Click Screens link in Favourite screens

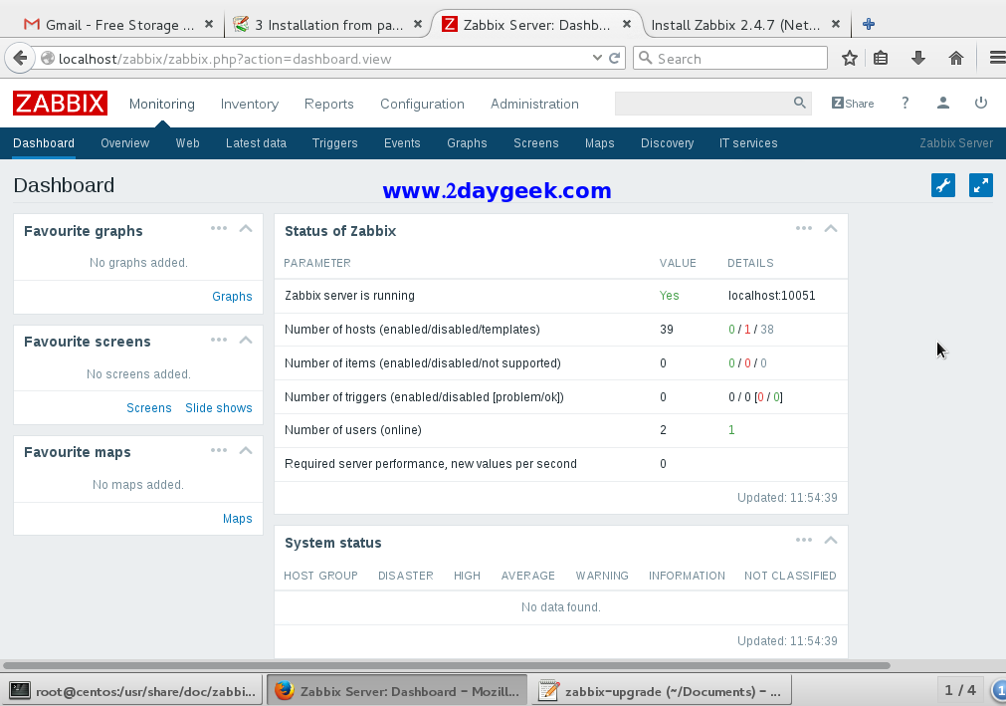pyautogui.click(x=149, y=408)
